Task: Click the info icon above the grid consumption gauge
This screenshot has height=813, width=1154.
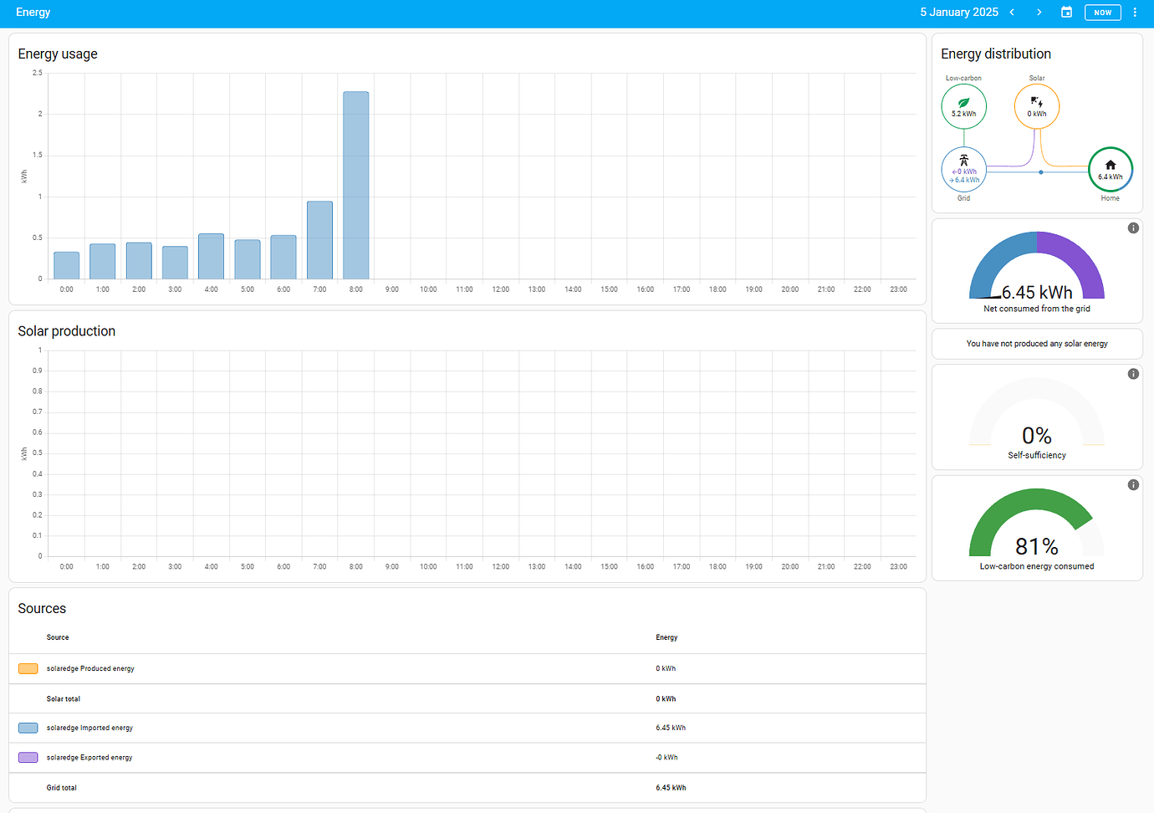Action: click(1133, 228)
